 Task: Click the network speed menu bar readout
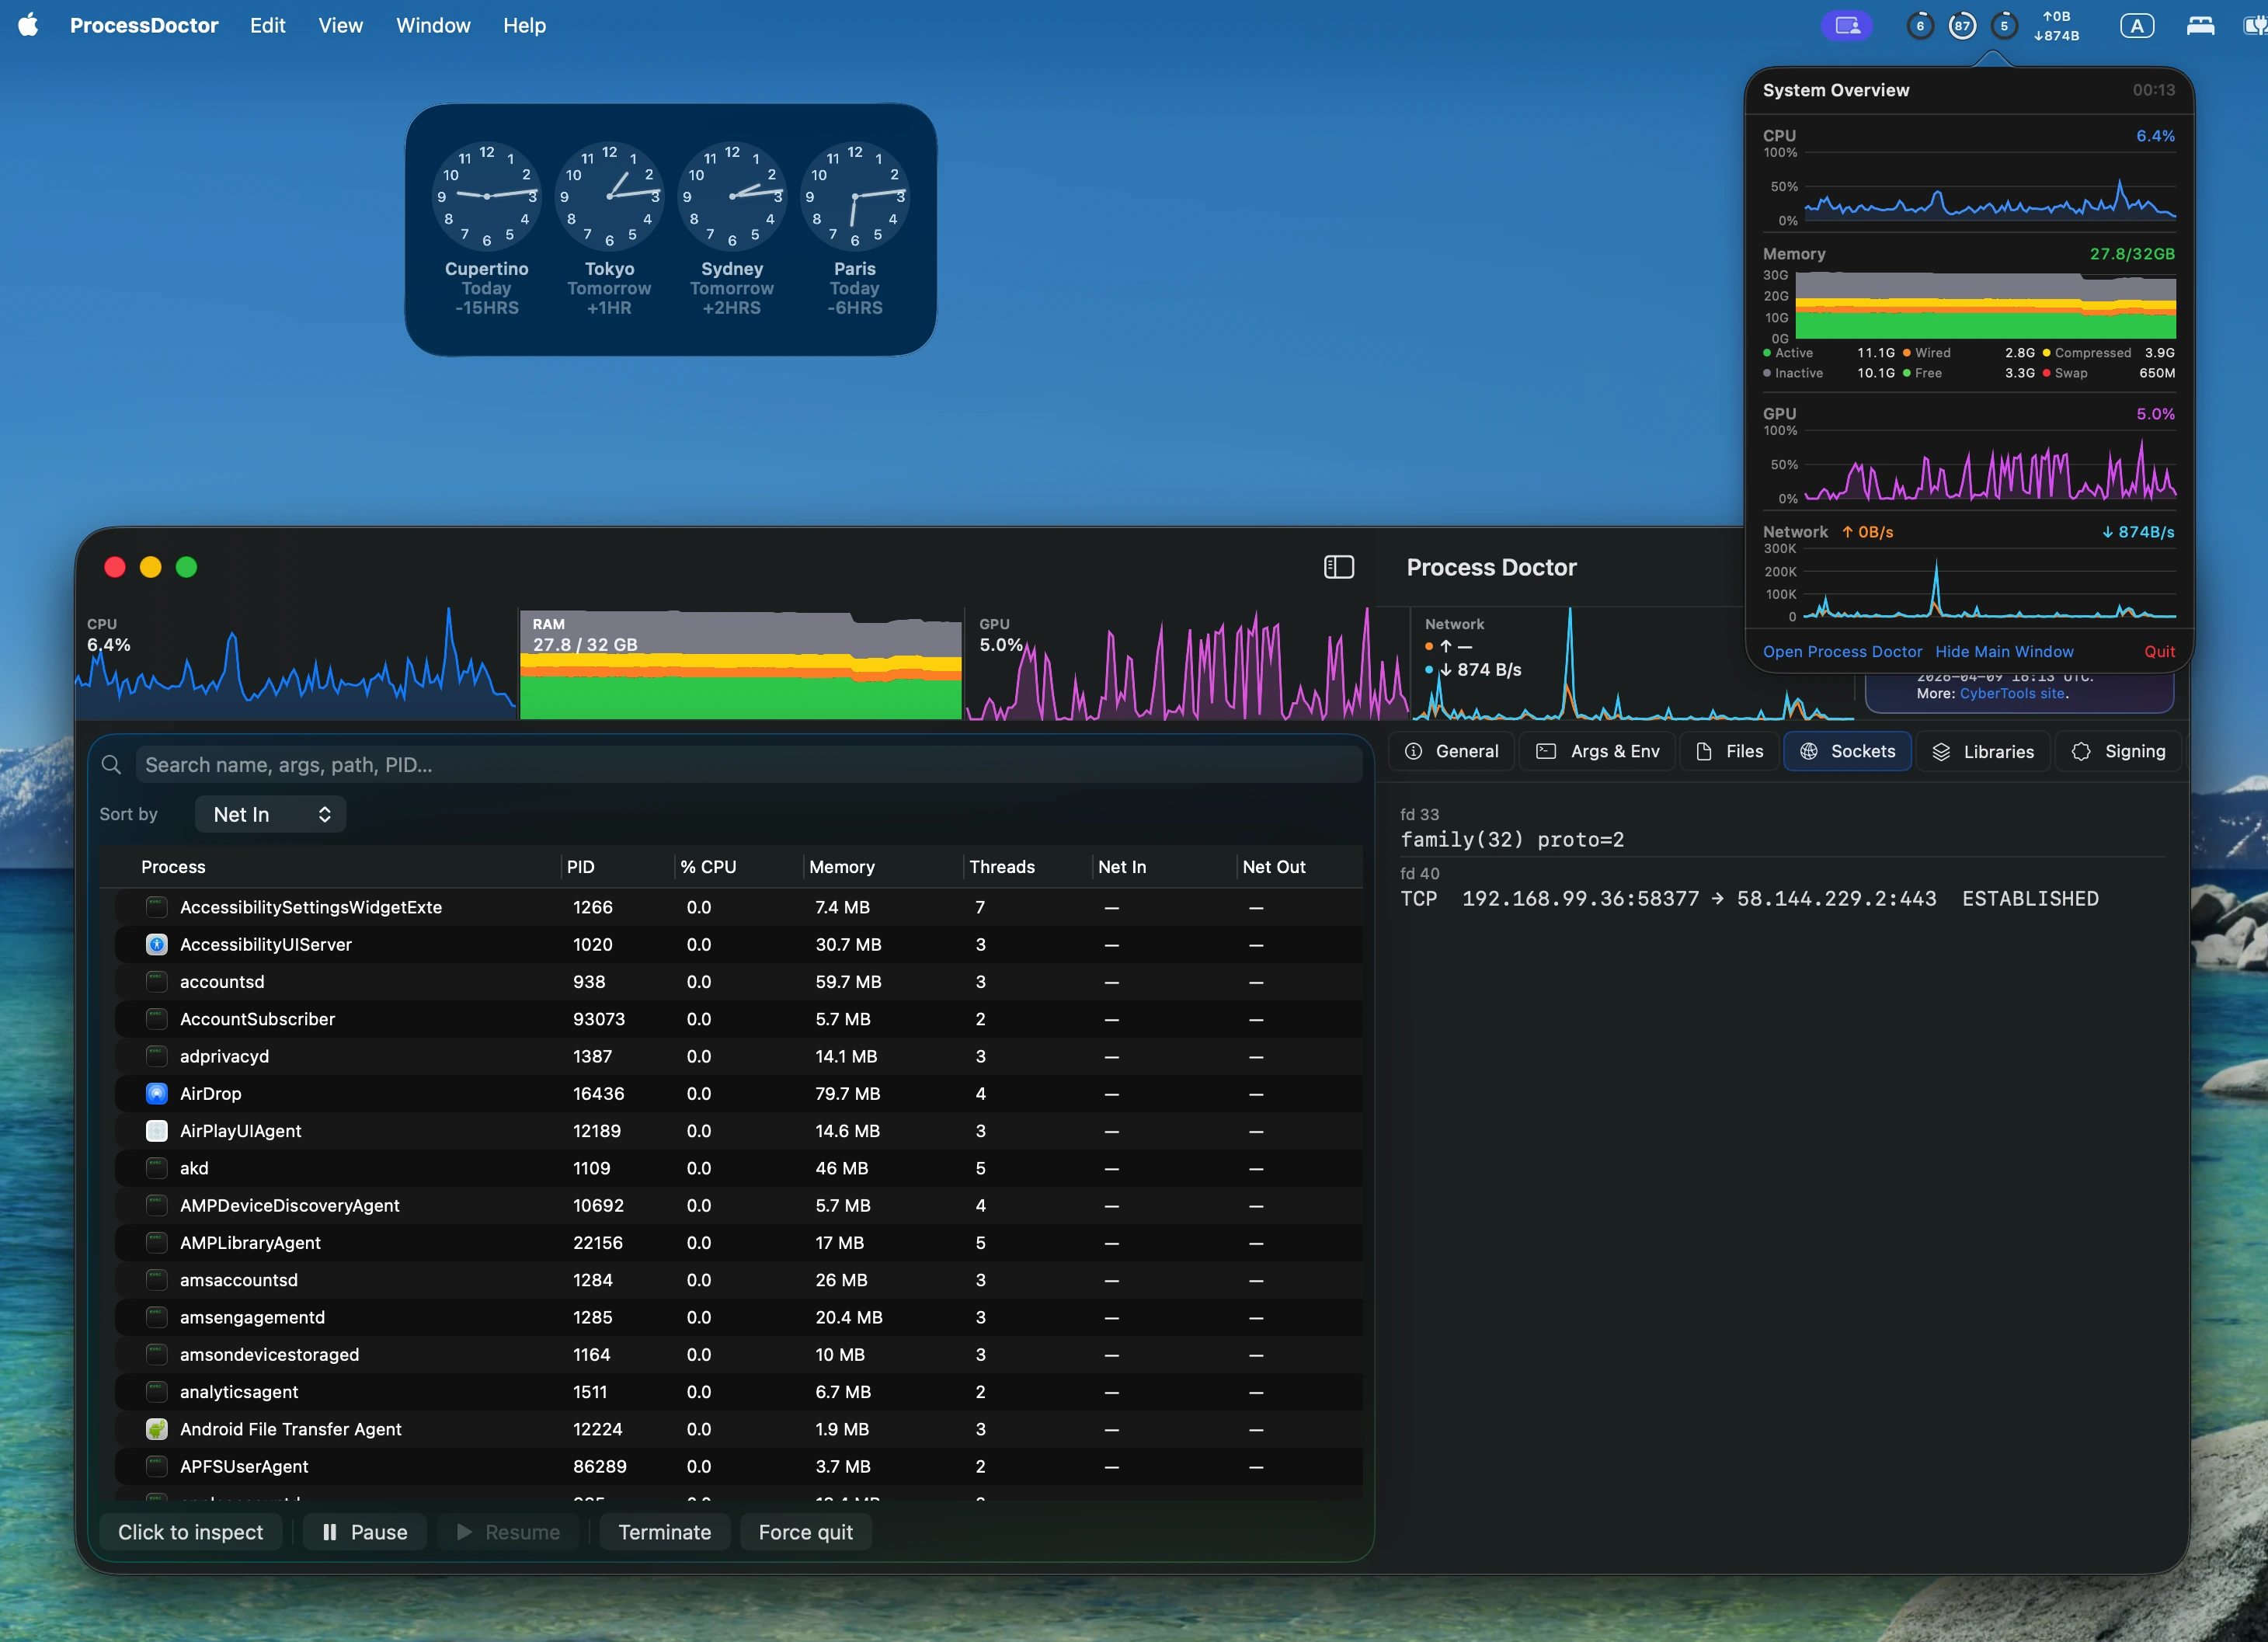click(x=2056, y=26)
